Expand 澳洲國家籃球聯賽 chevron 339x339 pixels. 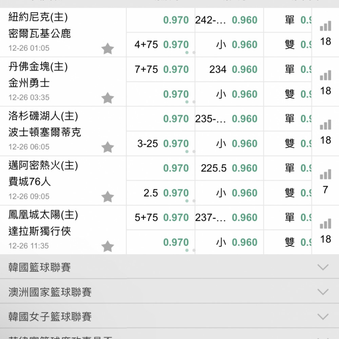pos(323,292)
